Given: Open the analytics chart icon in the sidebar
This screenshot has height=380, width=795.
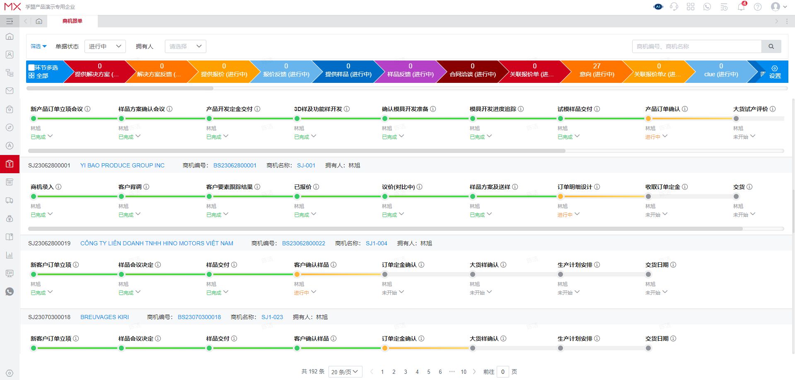Looking at the screenshot, I should click(9, 255).
